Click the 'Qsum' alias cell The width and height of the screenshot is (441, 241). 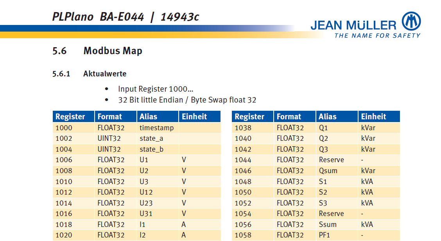328,171
